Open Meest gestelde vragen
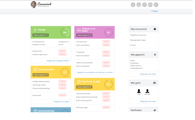 tap(138, 40)
